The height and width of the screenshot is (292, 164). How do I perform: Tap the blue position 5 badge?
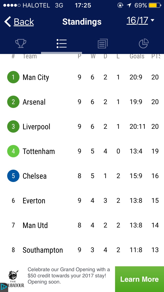click(13, 176)
